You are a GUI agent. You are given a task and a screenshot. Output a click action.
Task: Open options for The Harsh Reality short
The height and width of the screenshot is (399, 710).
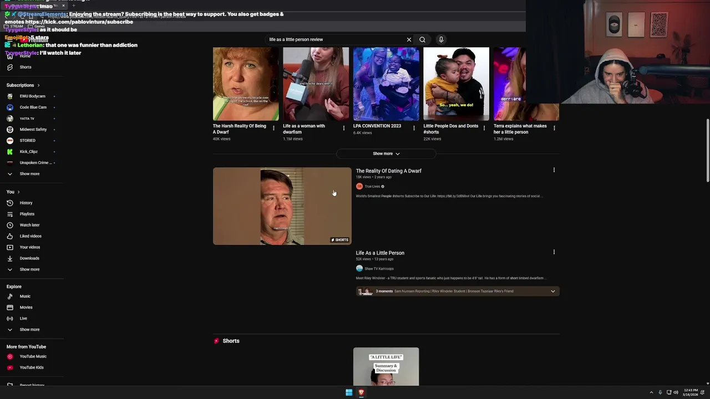click(273, 128)
